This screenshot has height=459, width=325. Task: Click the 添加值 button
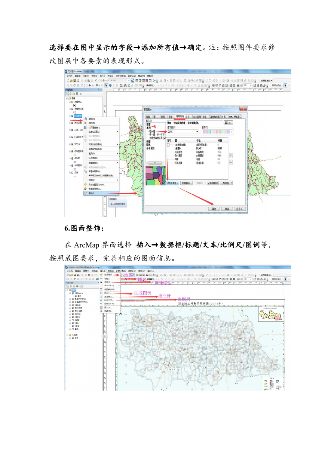186,183
